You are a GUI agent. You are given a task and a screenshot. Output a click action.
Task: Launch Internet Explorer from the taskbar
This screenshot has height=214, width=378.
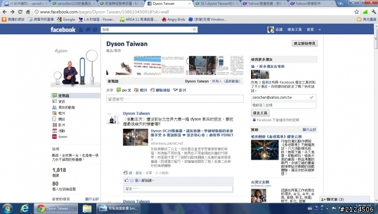coord(25,209)
